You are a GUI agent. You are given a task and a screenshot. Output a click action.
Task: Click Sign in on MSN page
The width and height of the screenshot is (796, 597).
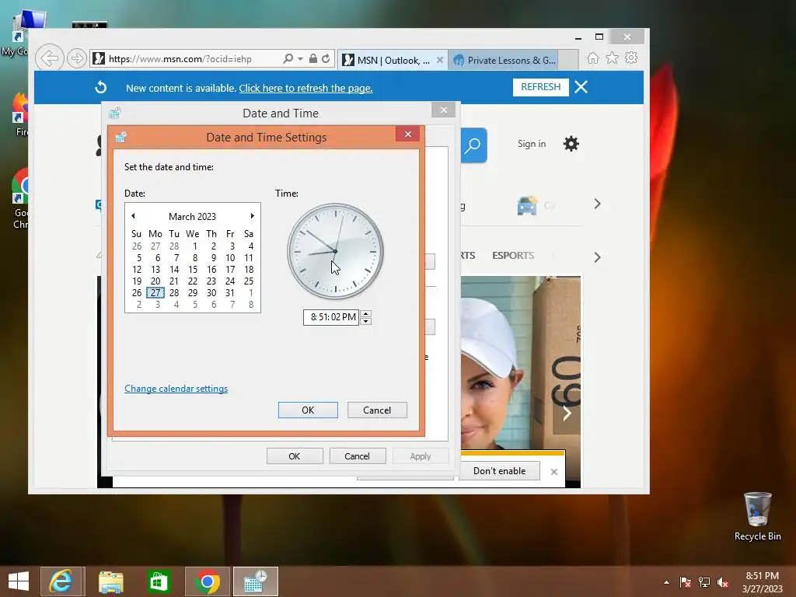pyautogui.click(x=532, y=144)
